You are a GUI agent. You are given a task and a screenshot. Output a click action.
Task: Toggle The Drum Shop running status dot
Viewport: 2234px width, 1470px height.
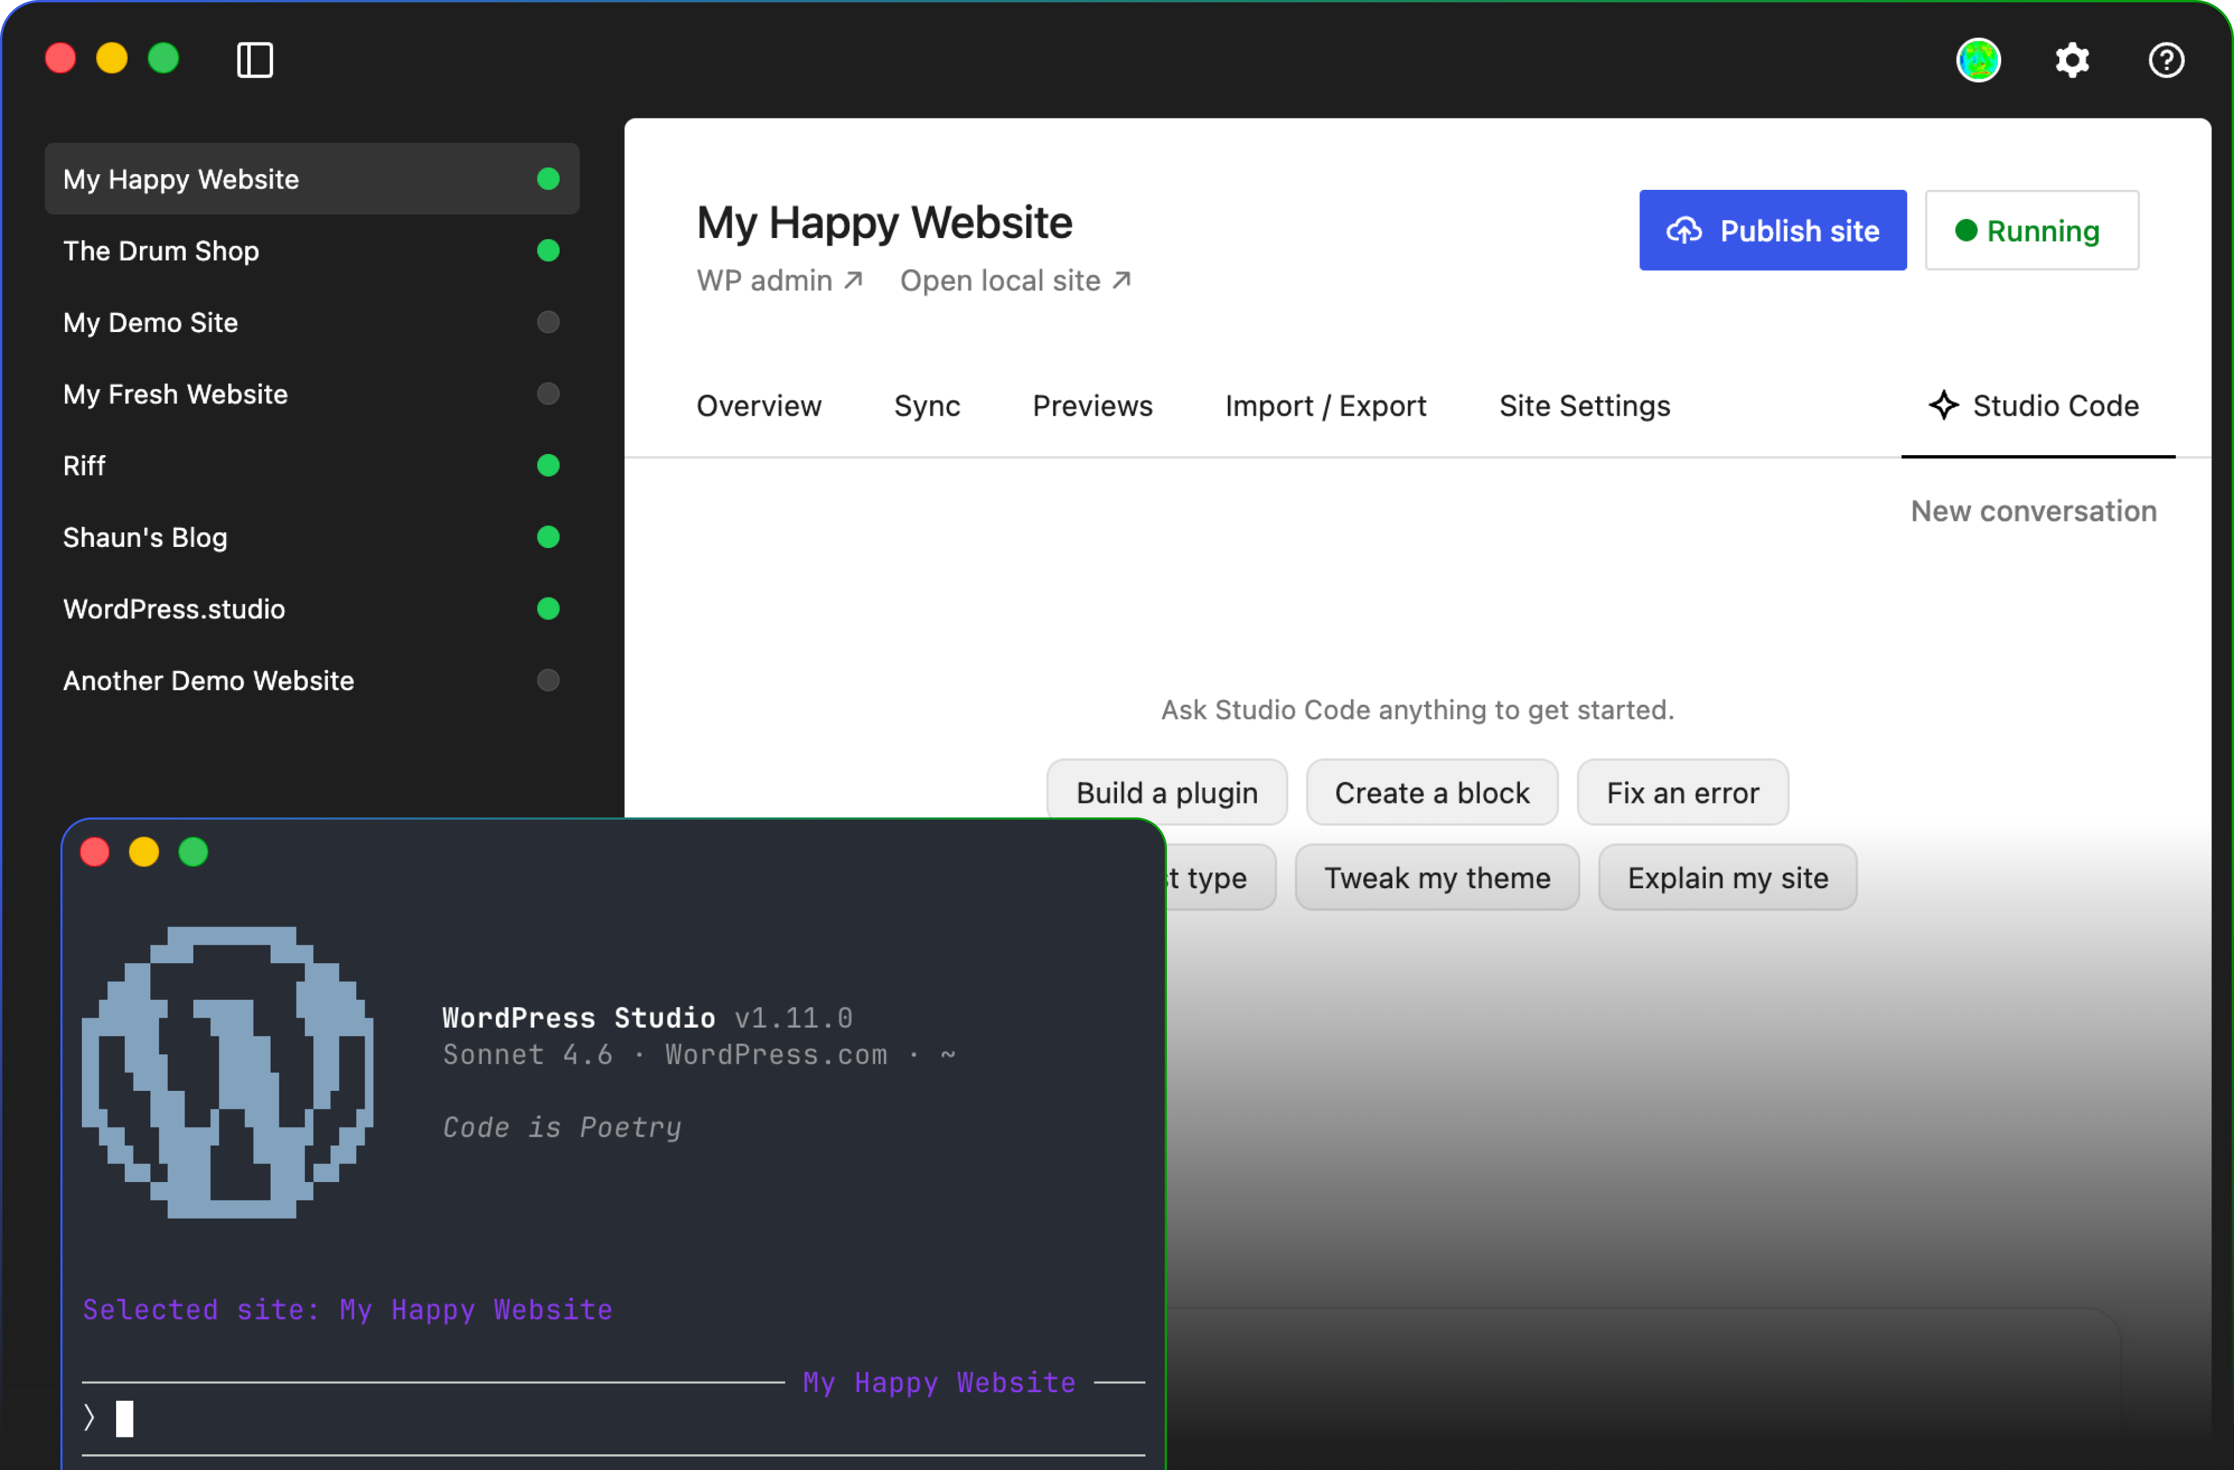tap(548, 251)
